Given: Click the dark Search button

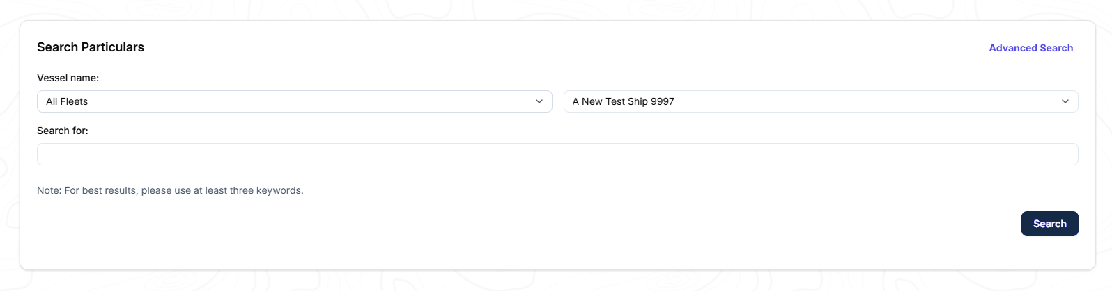Looking at the screenshot, I should [x=1050, y=224].
